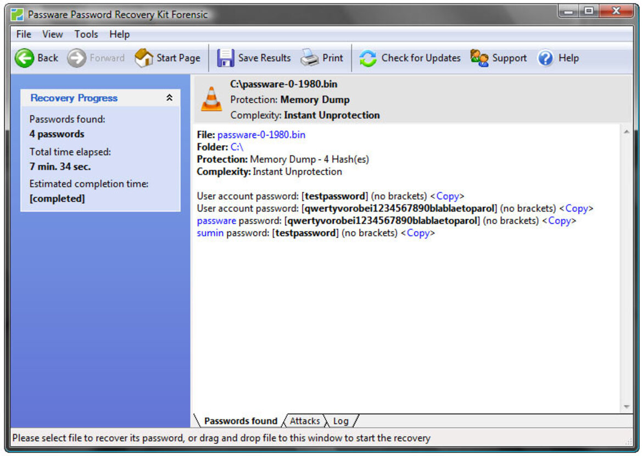Click the Passware app icon in title bar
Screen dimensions: 642x456
[x=17, y=15]
